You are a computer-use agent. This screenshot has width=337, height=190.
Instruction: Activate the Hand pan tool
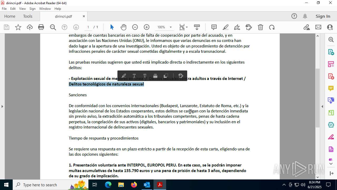[123, 27]
